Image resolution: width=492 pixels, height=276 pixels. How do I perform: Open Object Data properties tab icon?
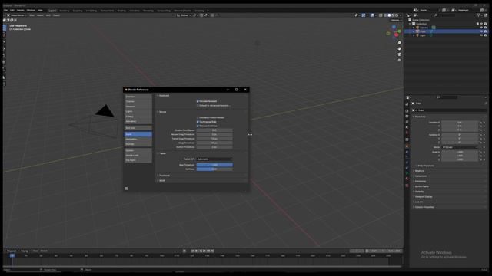[407, 173]
